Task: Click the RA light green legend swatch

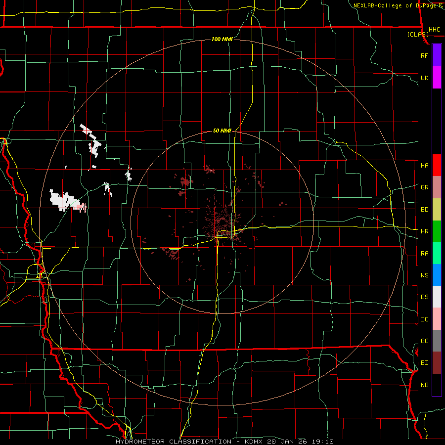Action: pyautogui.click(x=437, y=253)
